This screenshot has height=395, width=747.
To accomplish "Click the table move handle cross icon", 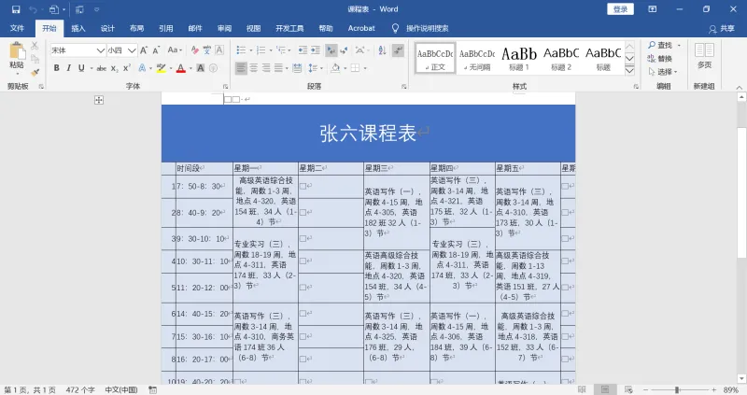I will coord(99,100).
